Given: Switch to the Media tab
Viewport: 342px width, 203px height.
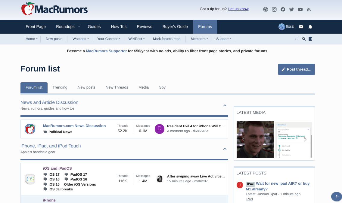Looking at the screenshot, I should (144, 87).
